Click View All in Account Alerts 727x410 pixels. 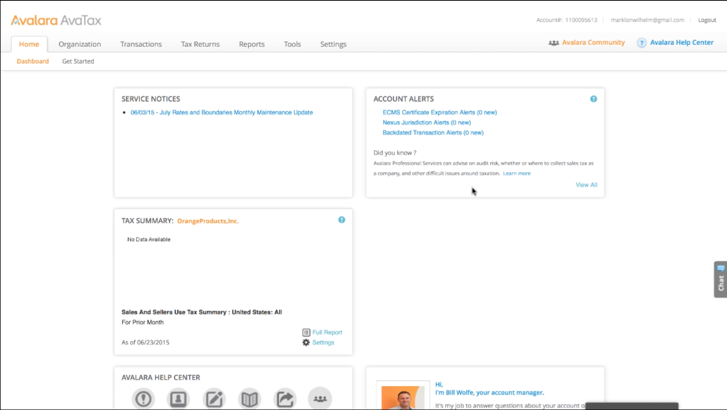586,185
